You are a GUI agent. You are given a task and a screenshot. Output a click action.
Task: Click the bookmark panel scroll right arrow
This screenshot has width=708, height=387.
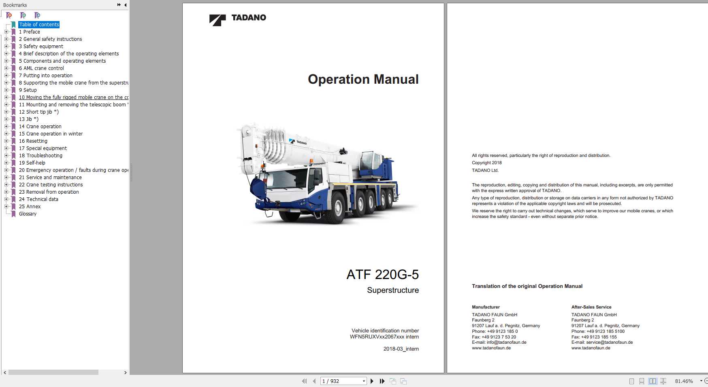(x=125, y=372)
